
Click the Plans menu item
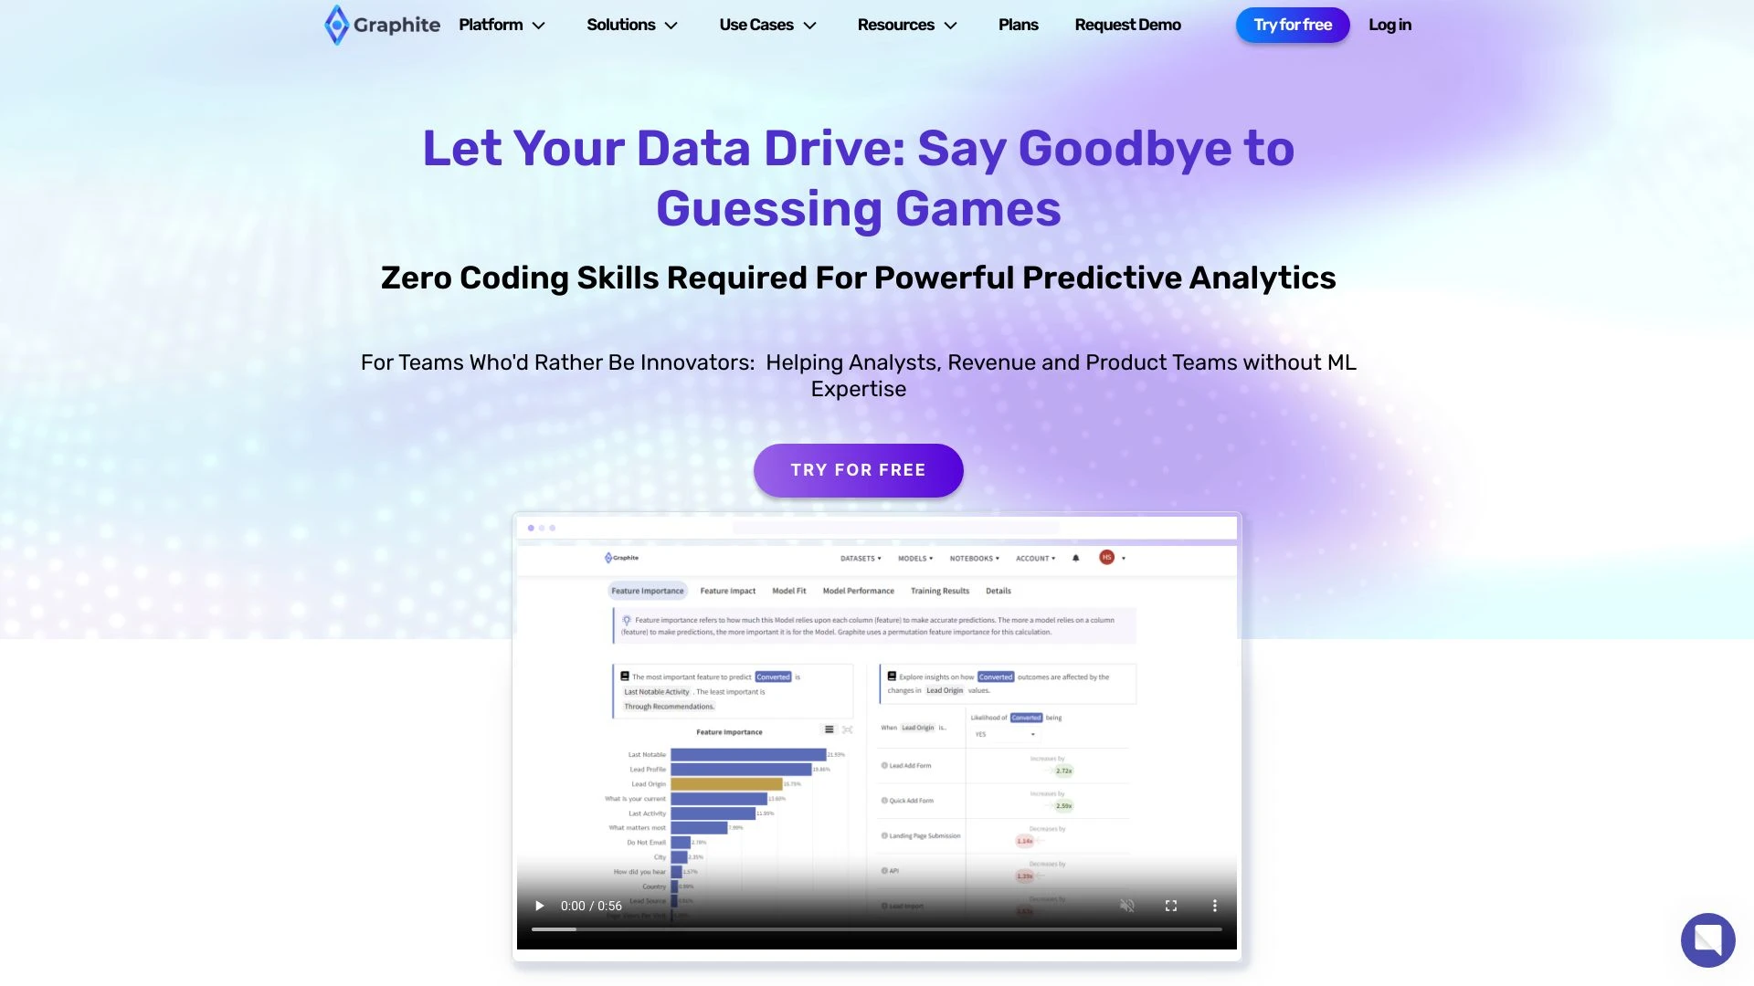tap(1018, 24)
